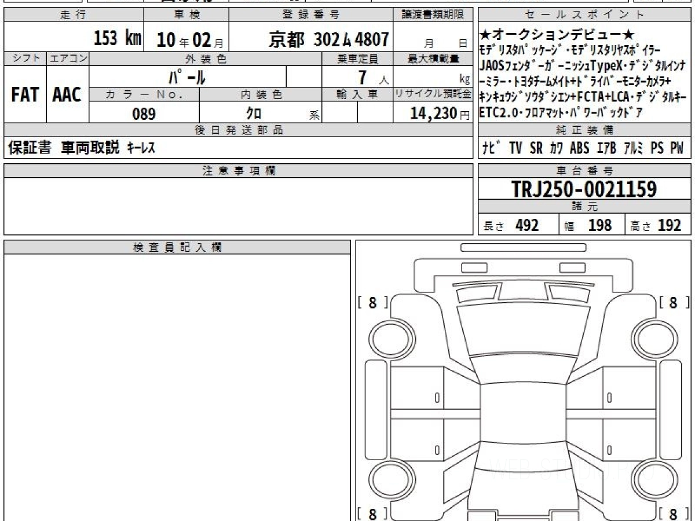Click the ETC2.0・フロアマット line
The height and width of the screenshot is (521, 695).
pyautogui.click(x=561, y=112)
